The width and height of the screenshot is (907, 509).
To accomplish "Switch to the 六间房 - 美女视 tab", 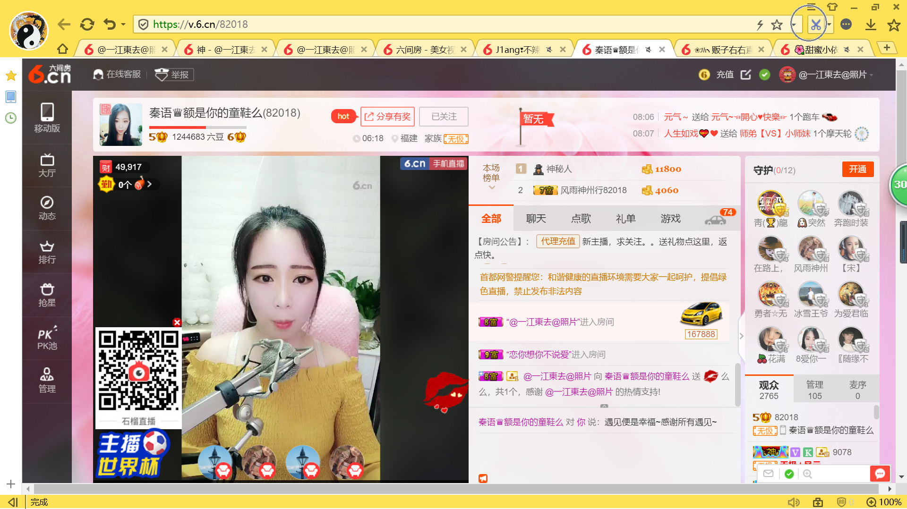I will pos(425,50).
